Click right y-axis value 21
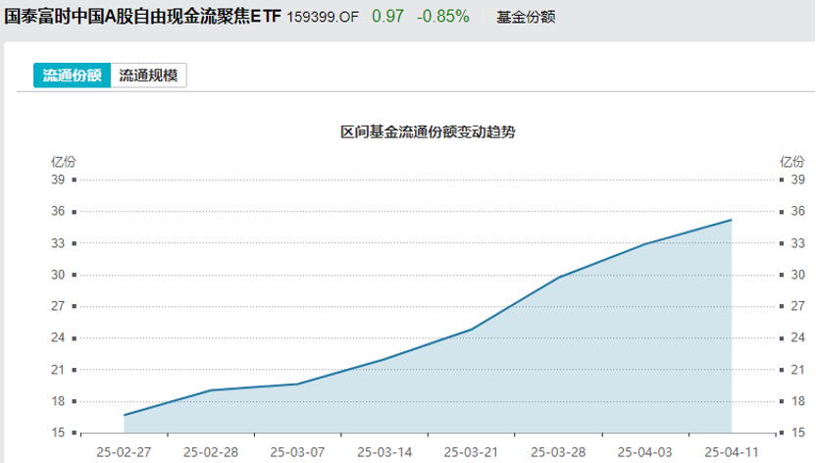The height and width of the screenshot is (463, 816). coord(797,370)
